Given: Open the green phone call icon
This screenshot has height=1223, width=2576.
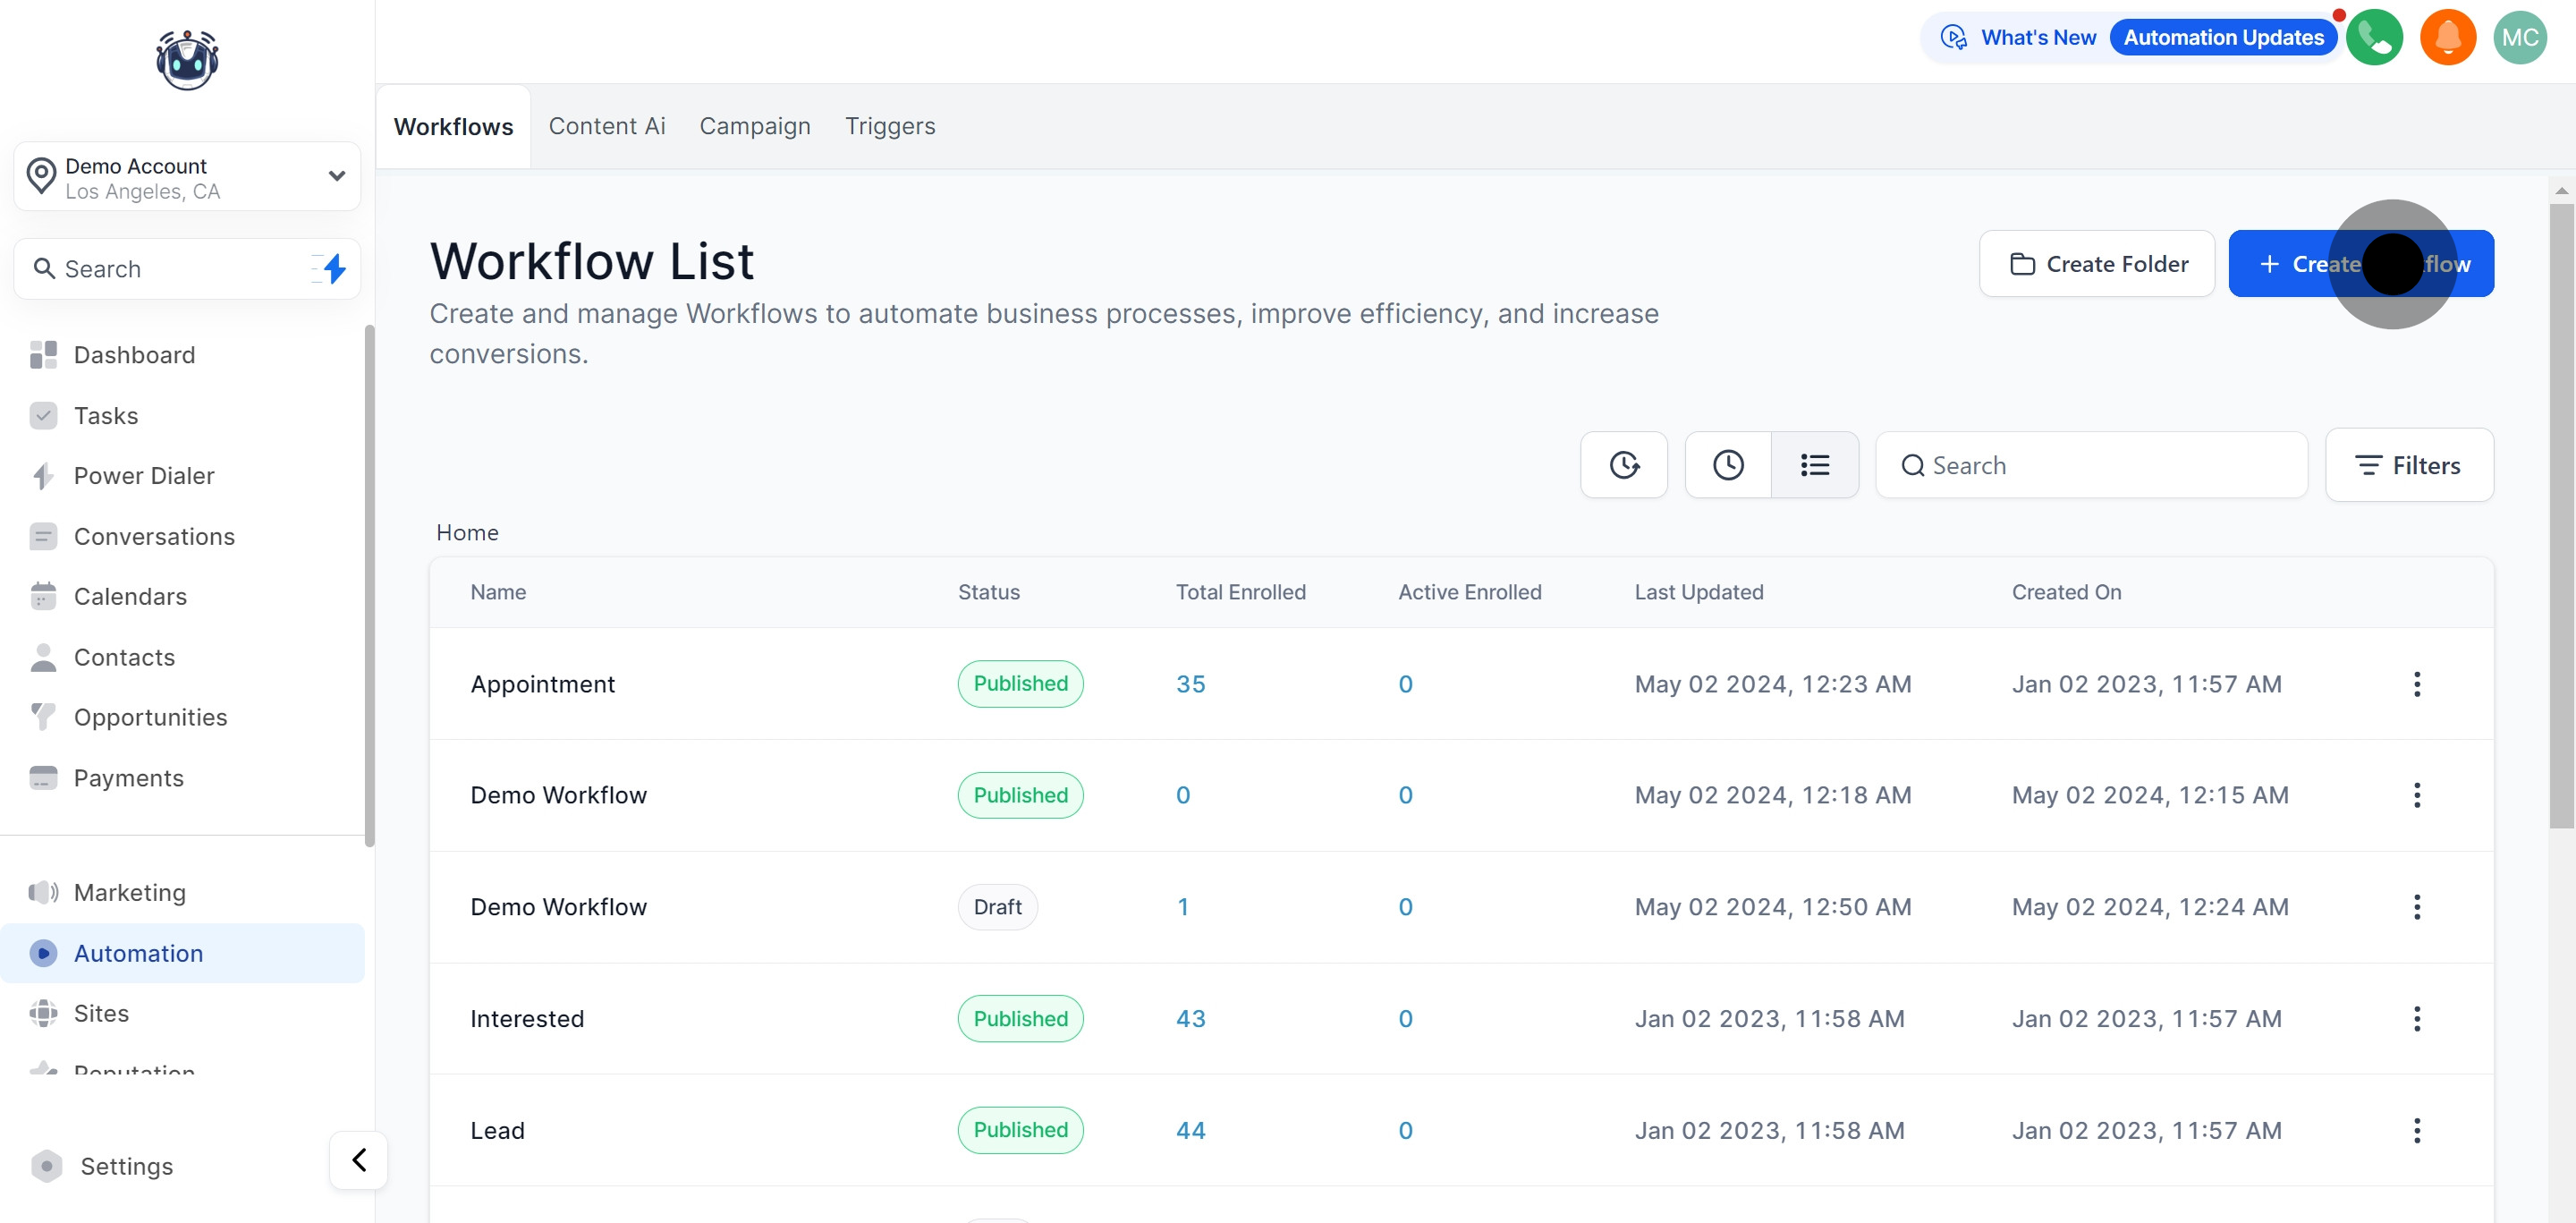Looking at the screenshot, I should [x=2375, y=37].
